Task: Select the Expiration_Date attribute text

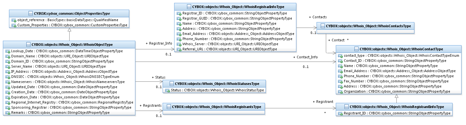Action: [65, 97]
